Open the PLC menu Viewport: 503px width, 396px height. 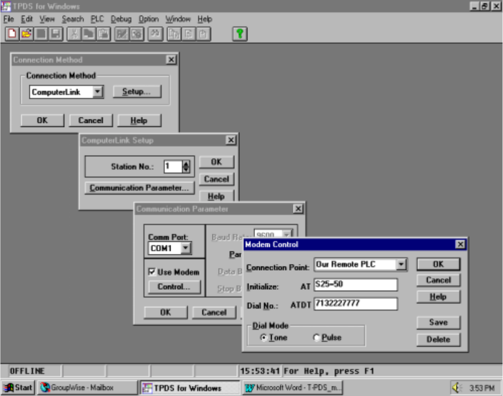coord(96,19)
